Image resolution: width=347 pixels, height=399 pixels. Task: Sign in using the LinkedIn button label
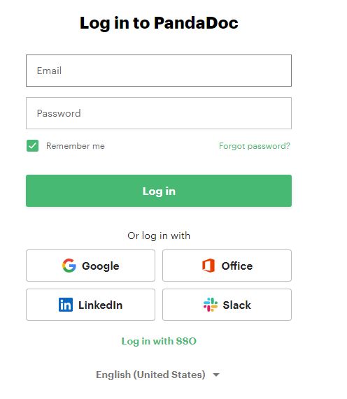[100, 305]
